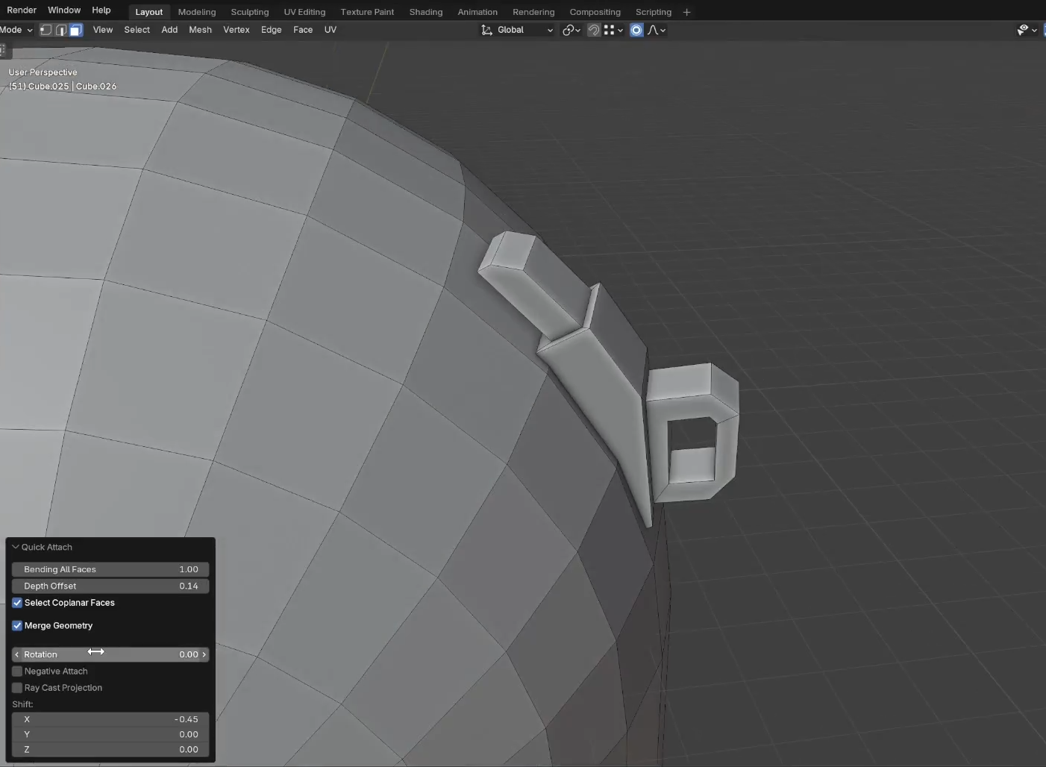
Task: Open proportional editing falloff curve menu
Action: tap(657, 30)
